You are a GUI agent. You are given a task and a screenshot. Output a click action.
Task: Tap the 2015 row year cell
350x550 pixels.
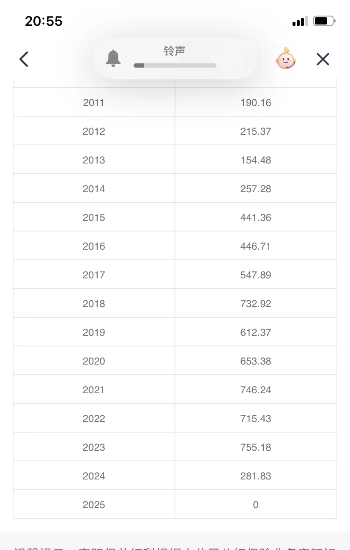pos(94,218)
